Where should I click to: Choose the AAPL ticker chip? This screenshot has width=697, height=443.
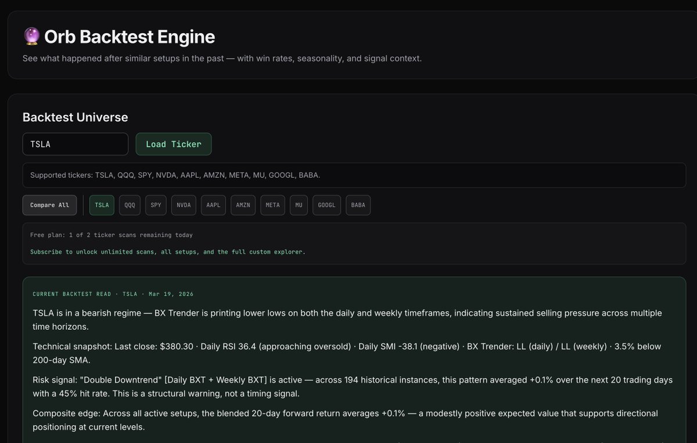(213, 205)
